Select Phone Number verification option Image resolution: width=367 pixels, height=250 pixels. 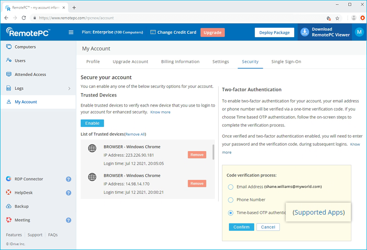(x=231, y=200)
